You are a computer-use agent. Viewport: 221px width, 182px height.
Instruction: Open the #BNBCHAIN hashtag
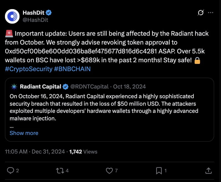pos(72,69)
